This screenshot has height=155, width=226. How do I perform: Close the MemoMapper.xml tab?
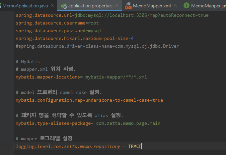(x=175, y=6)
